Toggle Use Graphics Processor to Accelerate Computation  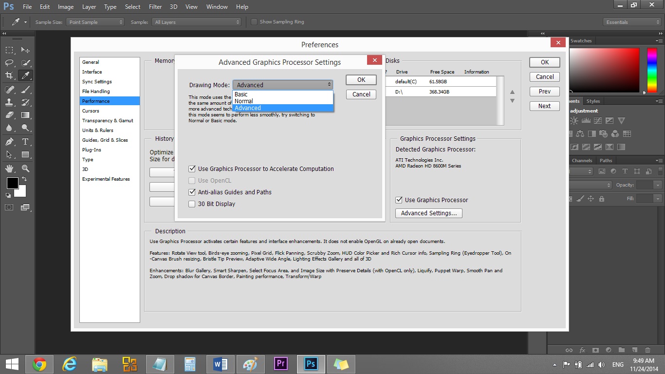click(261, 169)
